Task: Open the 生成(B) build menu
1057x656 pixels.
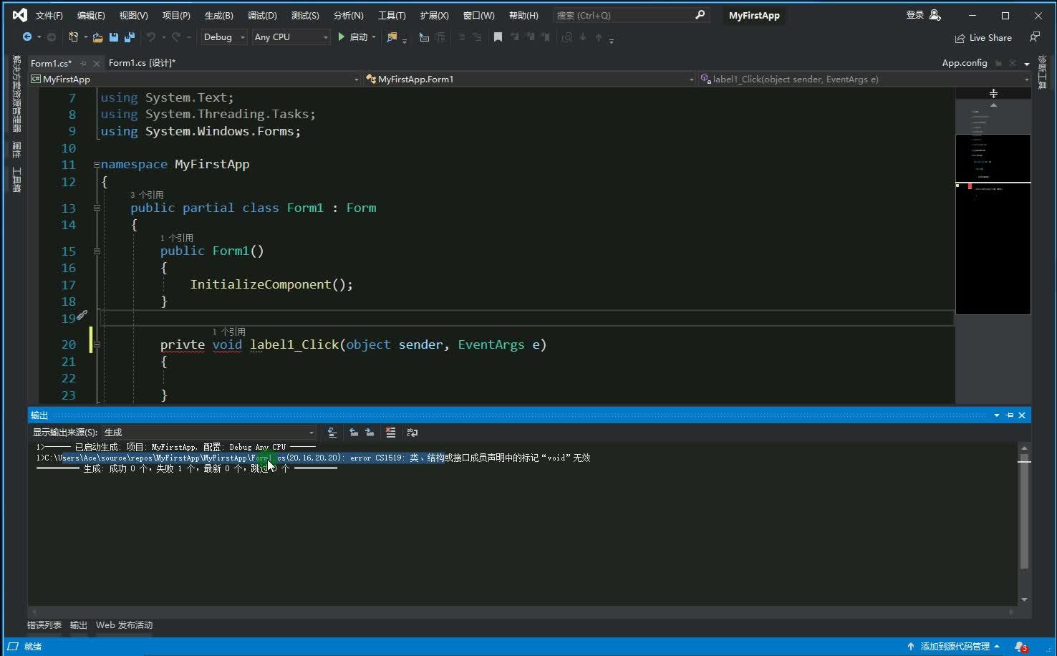Action: 218,15
